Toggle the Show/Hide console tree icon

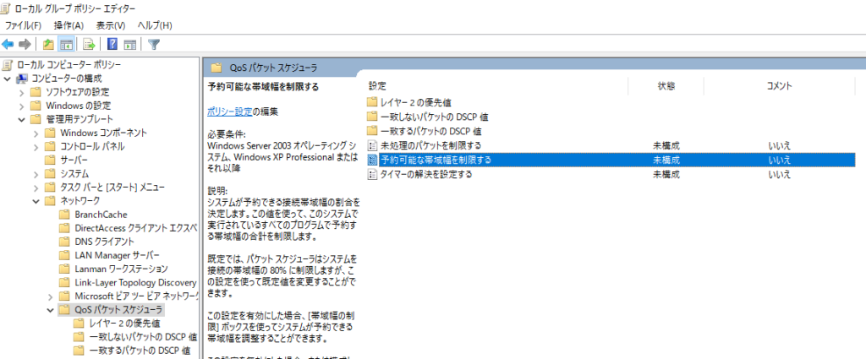click(x=66, y=44)
